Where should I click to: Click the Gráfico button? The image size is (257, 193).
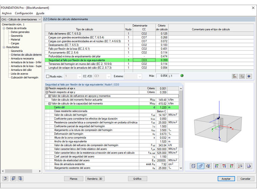pos(137,179)
